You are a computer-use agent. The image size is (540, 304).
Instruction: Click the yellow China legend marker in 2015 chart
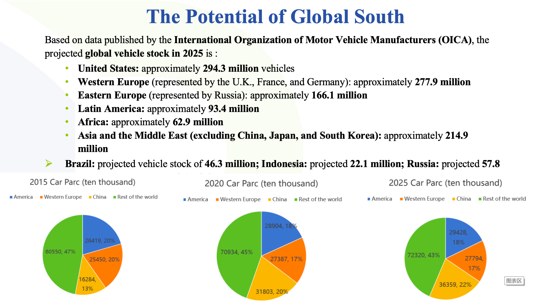[90, 197]
